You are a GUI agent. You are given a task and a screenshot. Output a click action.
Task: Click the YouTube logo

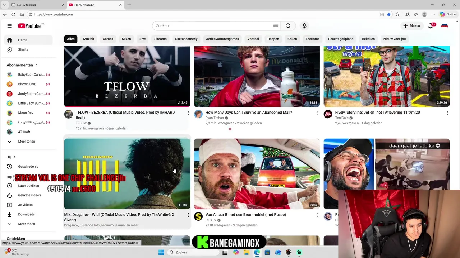point(29,26)
